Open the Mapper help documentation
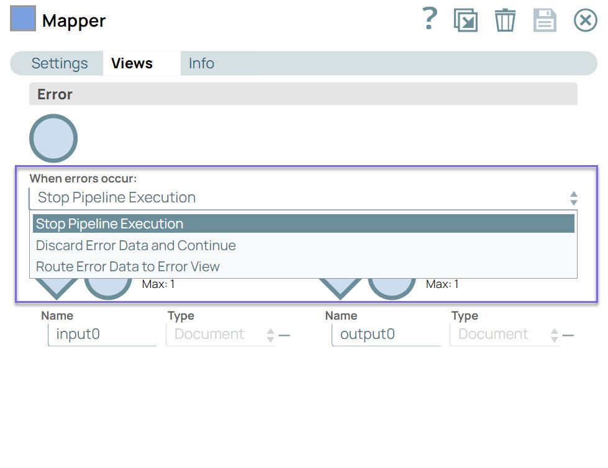The image size is (608, 468). [429, 19]
